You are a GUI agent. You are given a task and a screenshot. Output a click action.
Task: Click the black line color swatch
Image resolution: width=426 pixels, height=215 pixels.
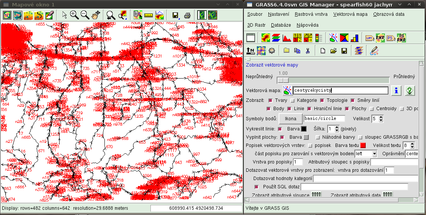tap(304, 129)
